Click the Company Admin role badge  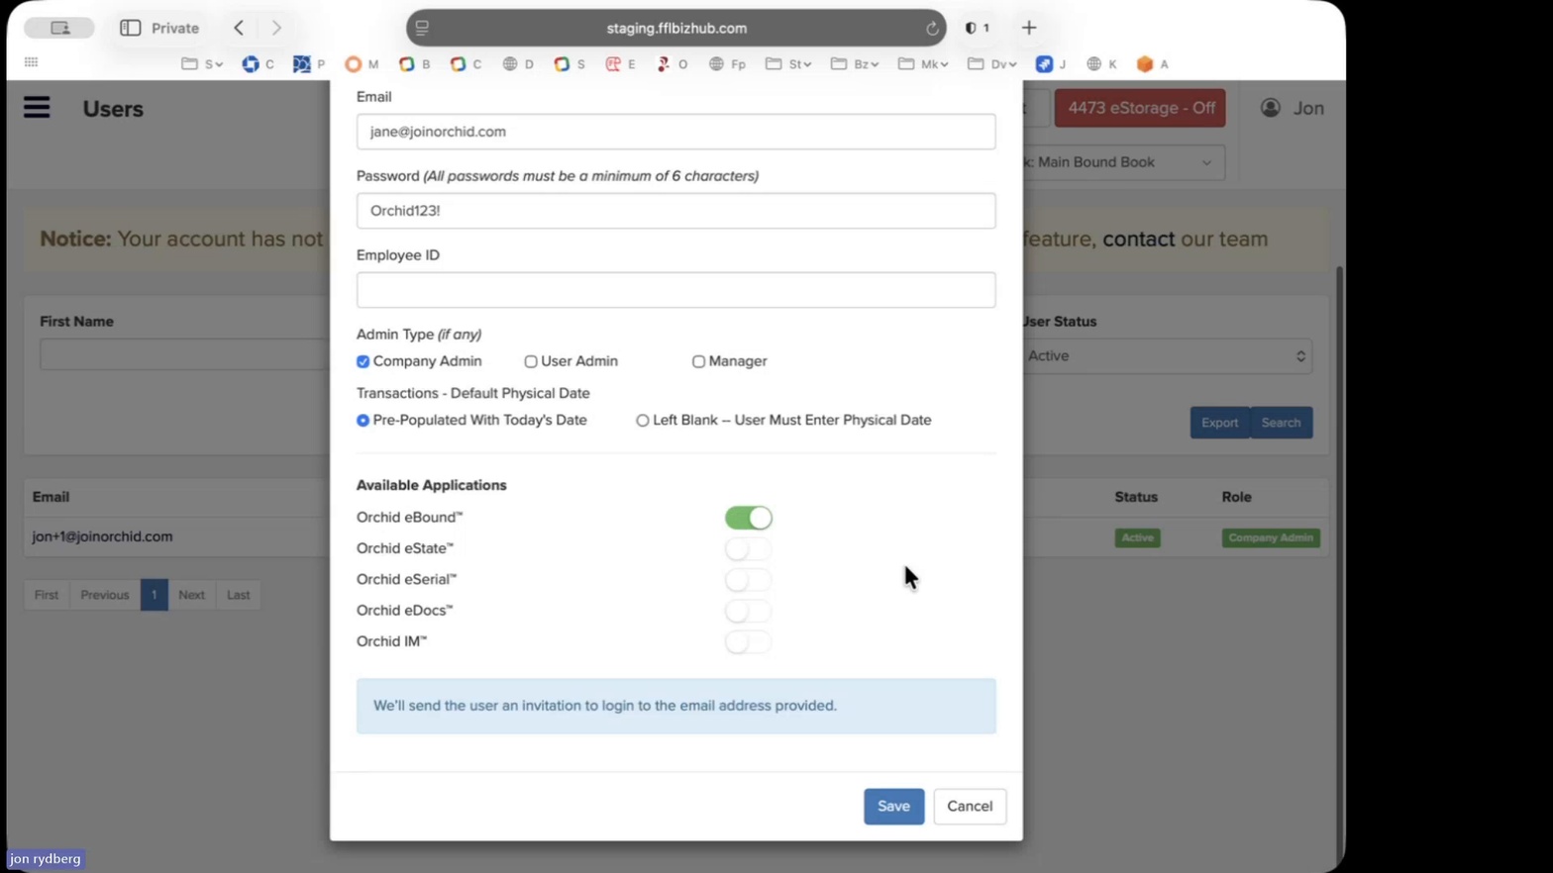(1271, 537)
